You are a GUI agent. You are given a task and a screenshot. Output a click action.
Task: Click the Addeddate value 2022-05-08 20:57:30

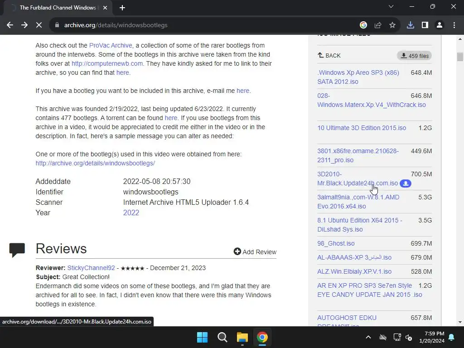coord(156,181)
